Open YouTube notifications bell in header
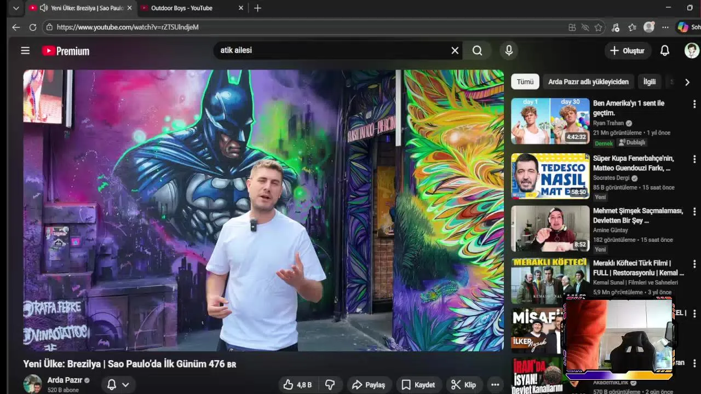This screenshot has height=394, width=701. (x=664, y=50)
